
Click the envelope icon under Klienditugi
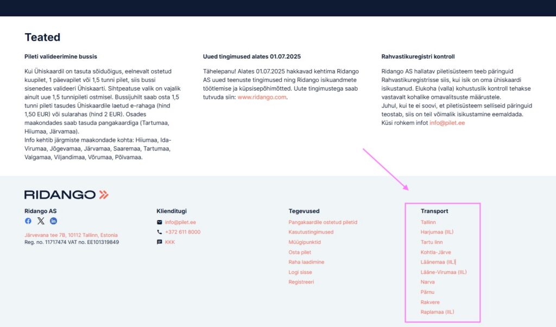159,222
